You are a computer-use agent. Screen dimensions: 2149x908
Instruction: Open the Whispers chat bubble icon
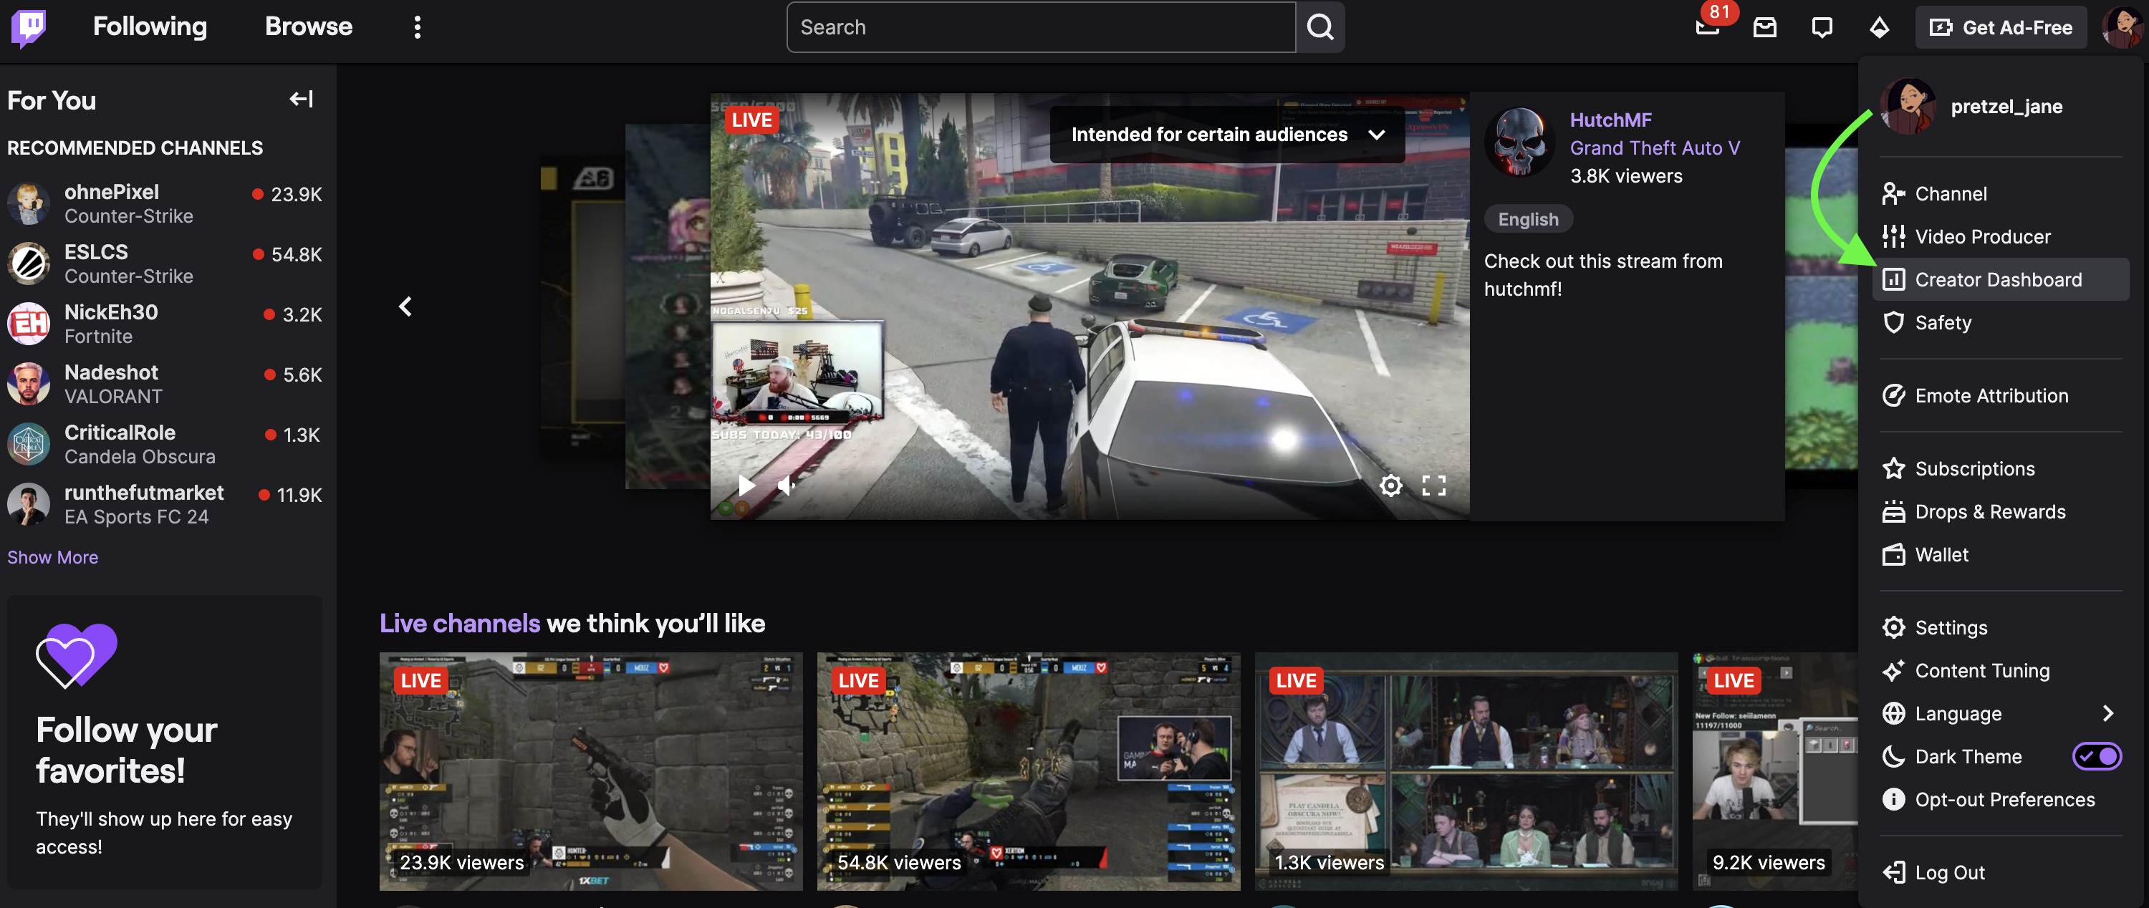[x=1822, y=27]
